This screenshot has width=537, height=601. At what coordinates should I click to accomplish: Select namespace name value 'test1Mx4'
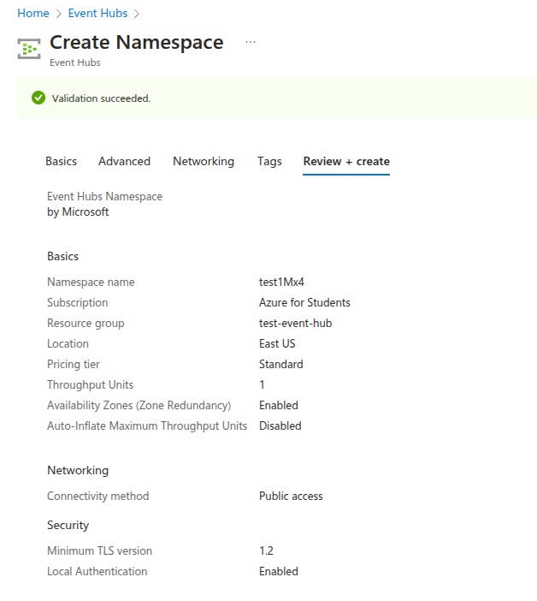tap(281, 283)
